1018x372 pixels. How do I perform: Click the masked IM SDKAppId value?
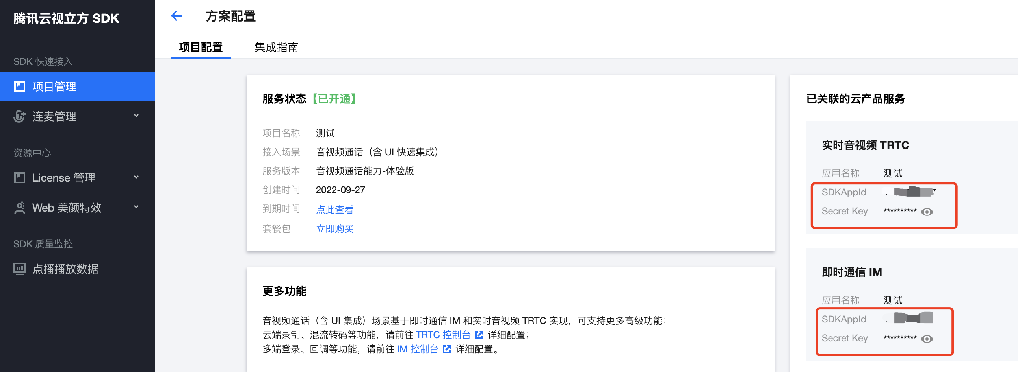[909, 318]
